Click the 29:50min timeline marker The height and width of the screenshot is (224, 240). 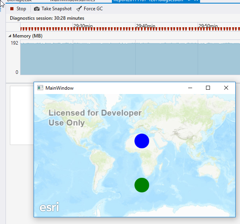coord(208,26)
